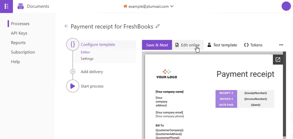Image resolution: width=293 pixels, height=139 pixels.
Task: Click the Save & Next button
Action: pos(157,45)
